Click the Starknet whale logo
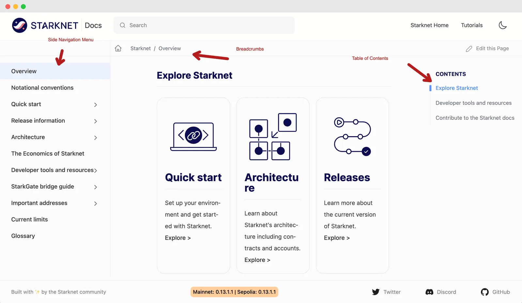Screen dimensions: 522x303 tap(19, 25)
